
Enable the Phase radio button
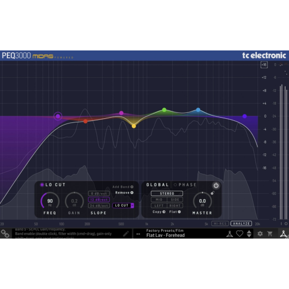click(x=175, y=184)
